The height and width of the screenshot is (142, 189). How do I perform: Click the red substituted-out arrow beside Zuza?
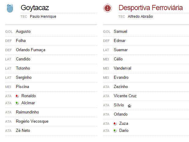click(x=115, y=124)
